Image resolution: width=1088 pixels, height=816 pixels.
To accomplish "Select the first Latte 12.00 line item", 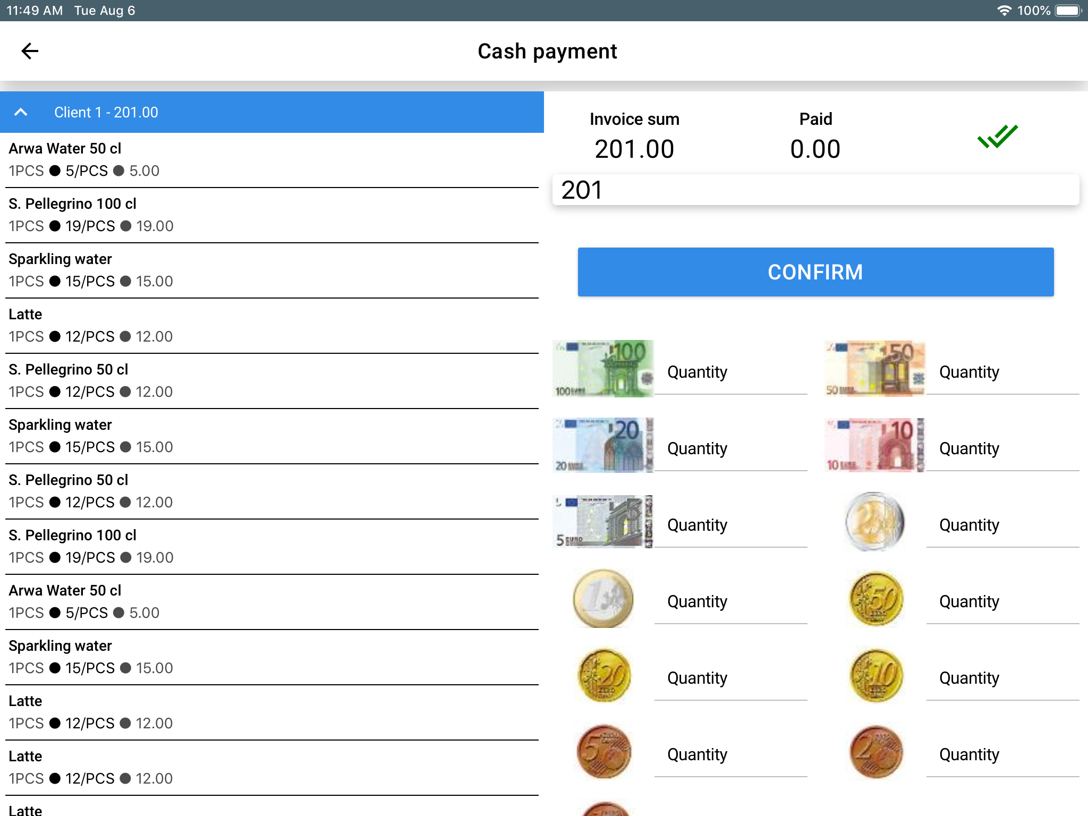I will click(271, 325).
